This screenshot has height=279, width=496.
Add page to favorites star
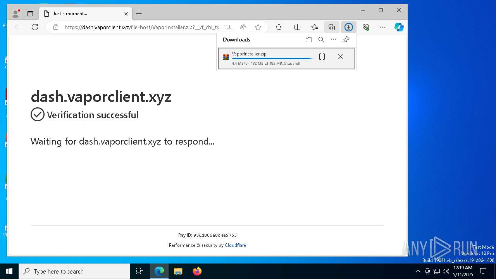coord(258,27)
